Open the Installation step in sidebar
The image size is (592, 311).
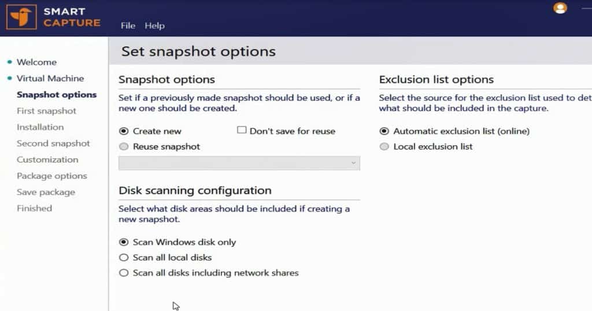(x=40, y=127)
